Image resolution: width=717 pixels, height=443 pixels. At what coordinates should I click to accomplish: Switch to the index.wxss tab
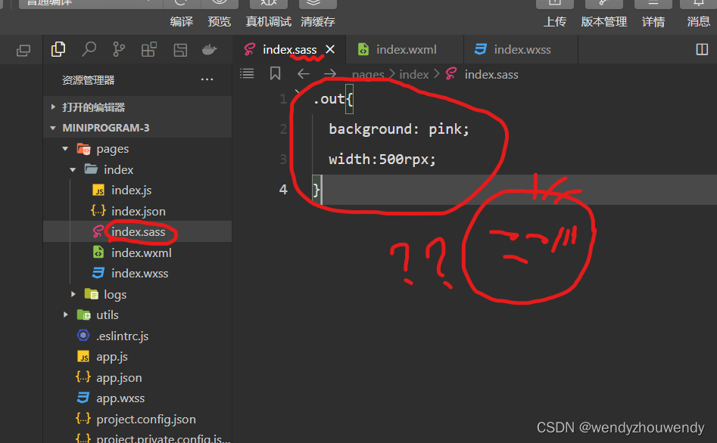click(x=521, y=48)
